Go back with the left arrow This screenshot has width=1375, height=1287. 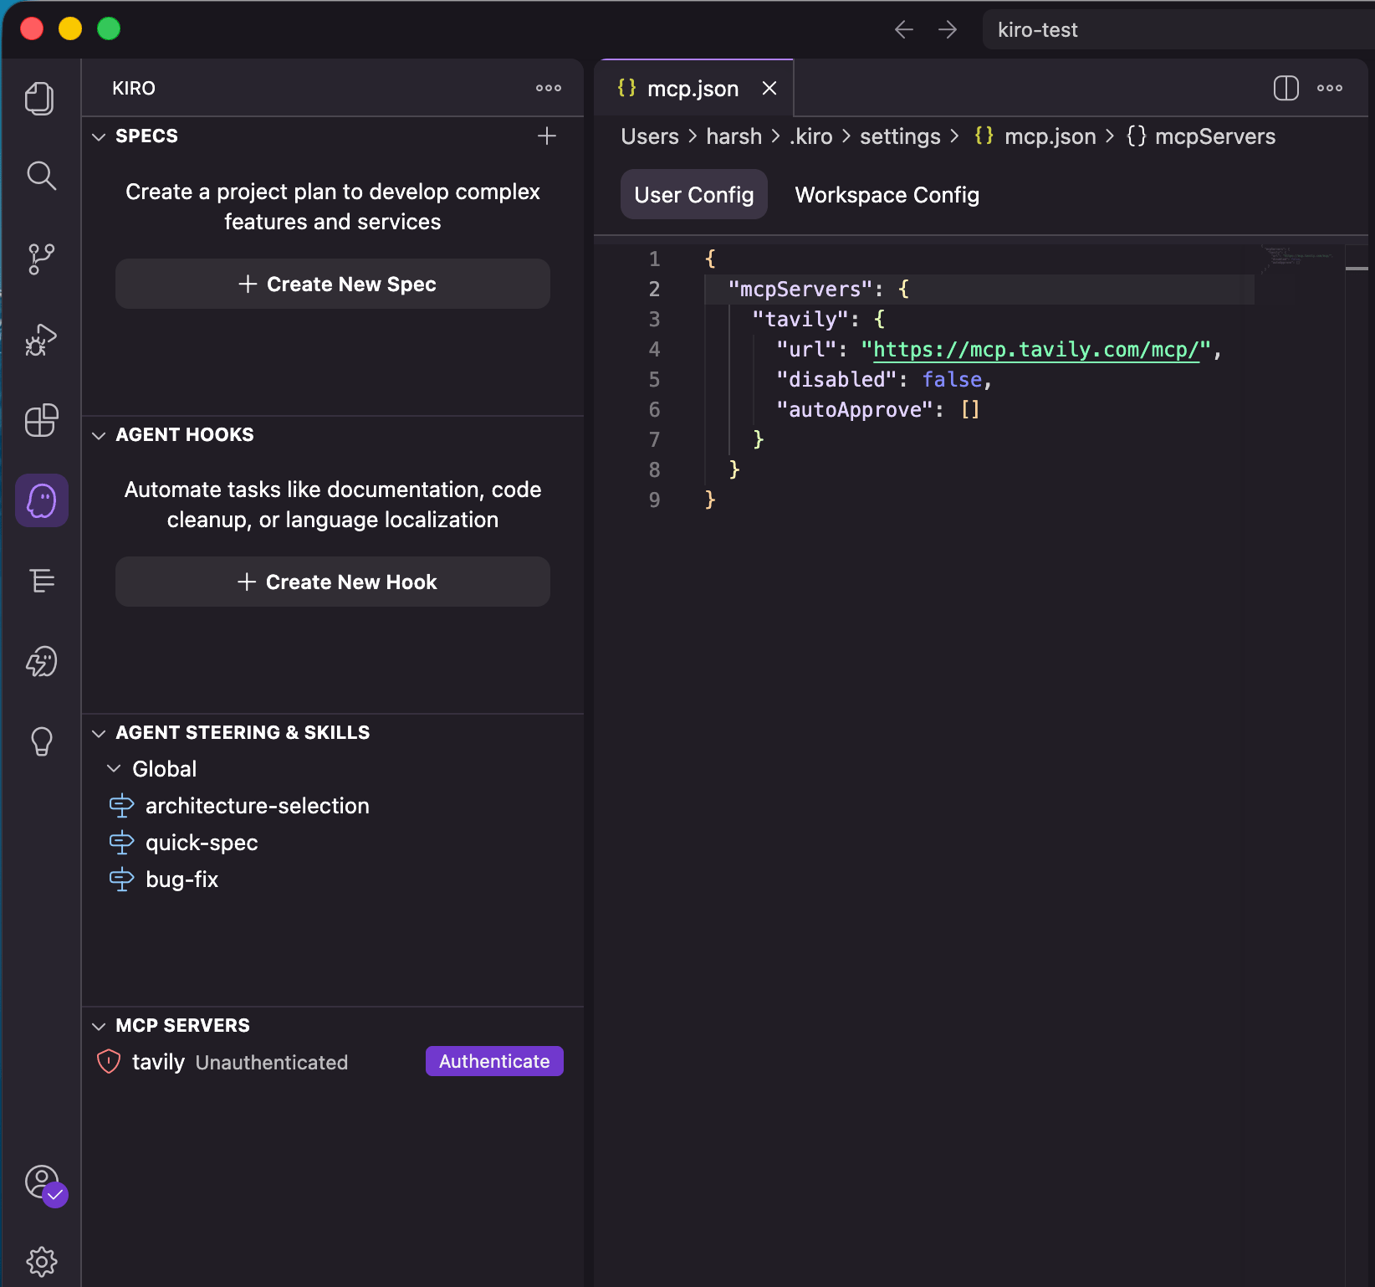[x=903, y=30]
